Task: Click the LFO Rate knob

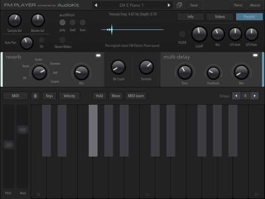Action: 252,34
